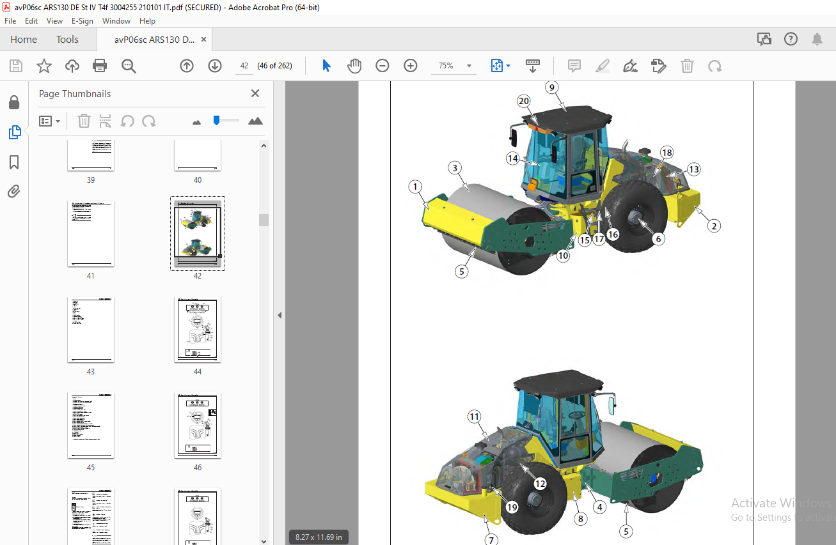
Task: Reduce thumbnail size small mountain icon
Action: click(196, 121)
